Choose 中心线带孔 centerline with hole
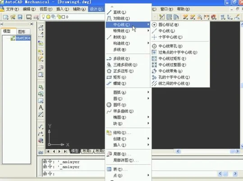Image resolution: width=243 pixels, height=181 pixels. tap(180, 46)
